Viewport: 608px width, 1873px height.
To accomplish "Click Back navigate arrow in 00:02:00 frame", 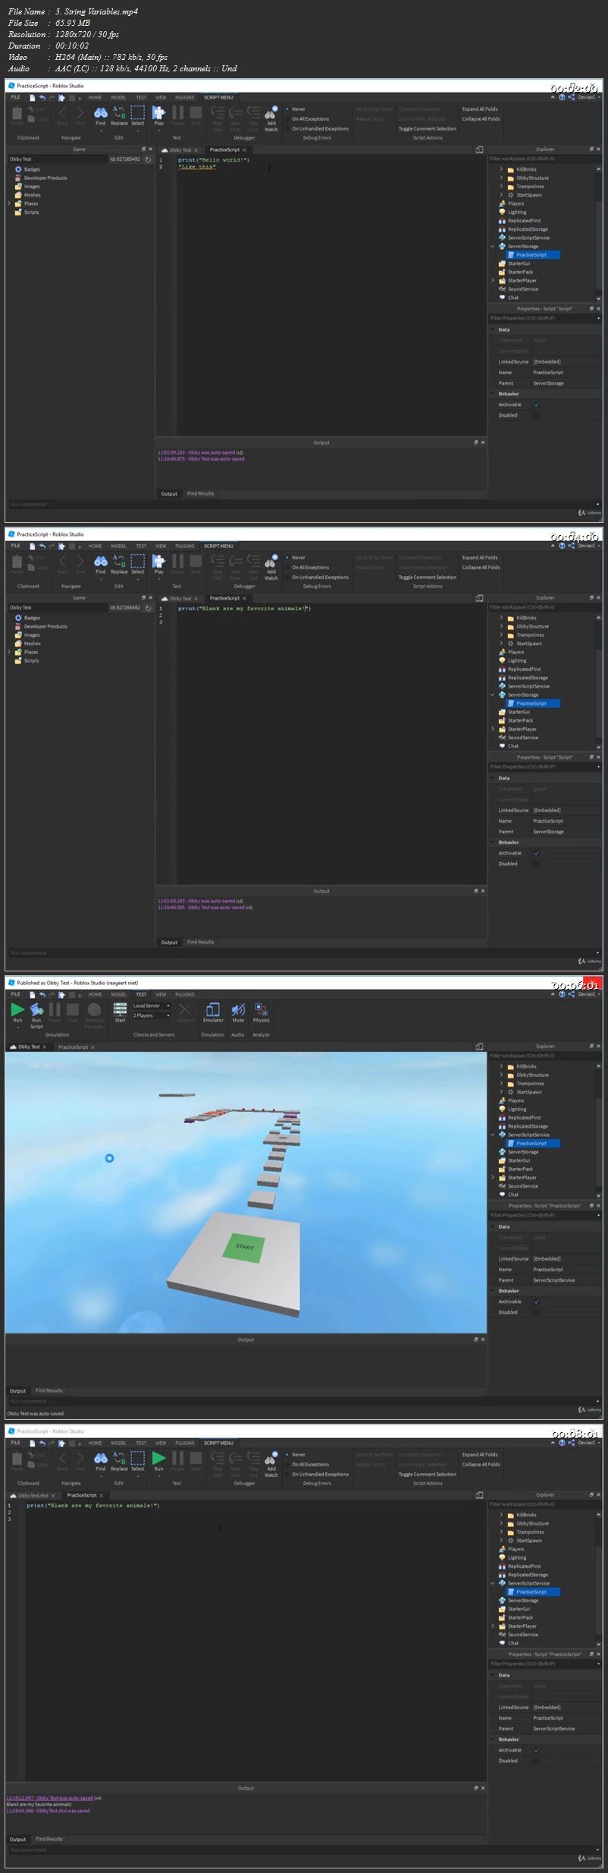I will click(x=63, y=113).
